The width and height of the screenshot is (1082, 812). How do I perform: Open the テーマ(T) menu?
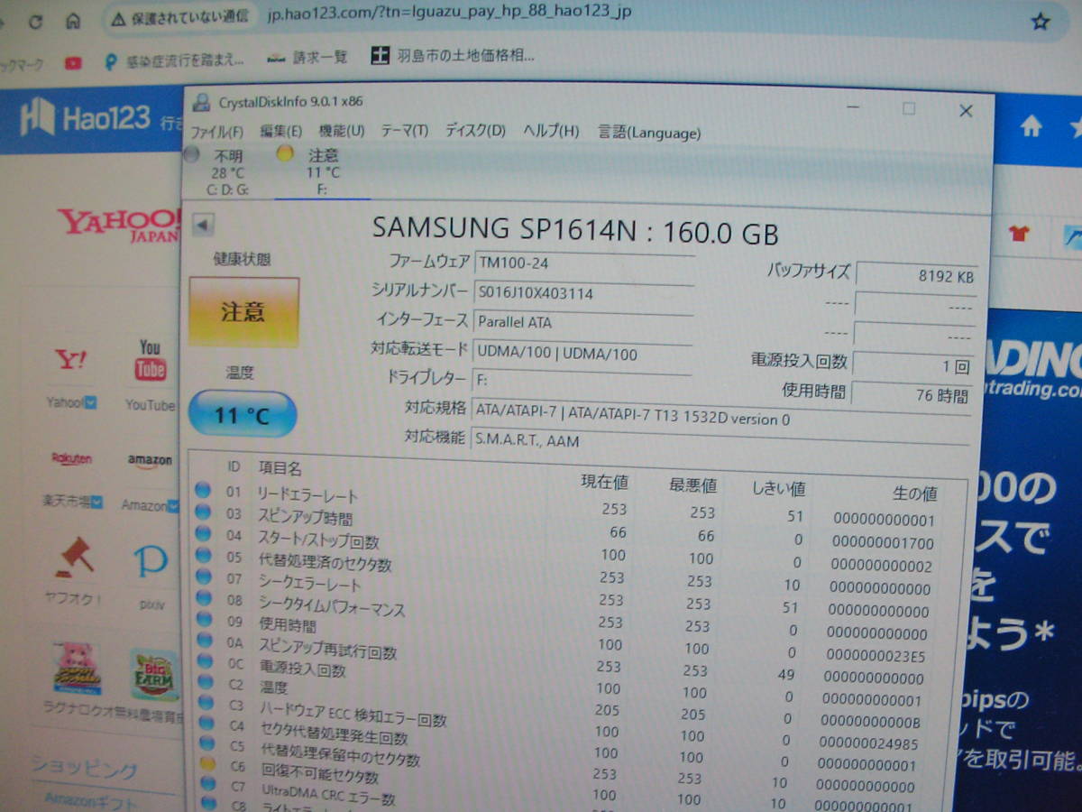pyautogui.click(x=404, y=131)
